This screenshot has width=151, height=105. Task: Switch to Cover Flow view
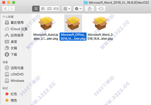(56, 9)
